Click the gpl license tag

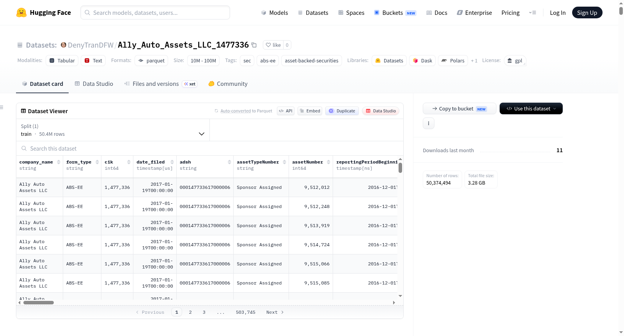point(515,60)
